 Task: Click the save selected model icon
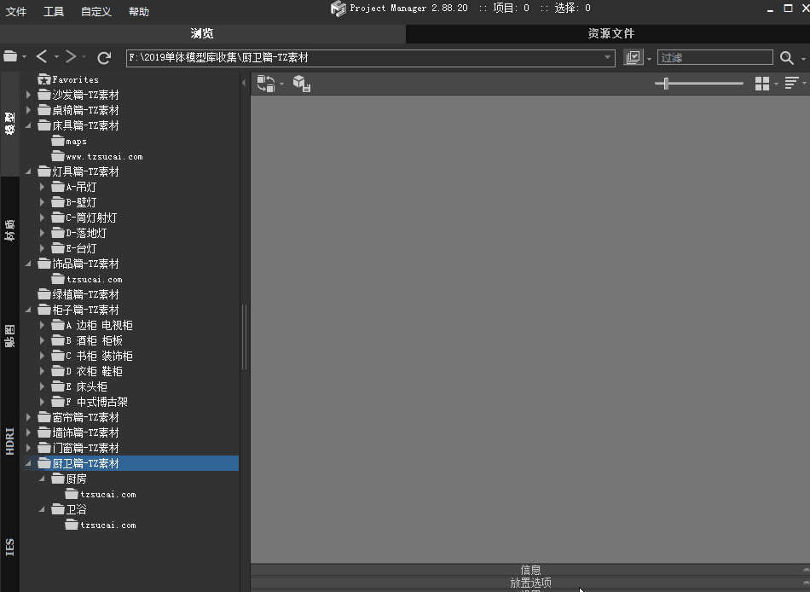[x=302, y=84]
